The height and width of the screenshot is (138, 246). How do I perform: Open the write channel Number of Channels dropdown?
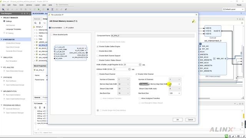point(175,79)
